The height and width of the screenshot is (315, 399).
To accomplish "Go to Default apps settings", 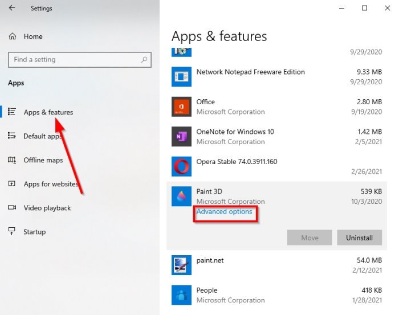I will (x=42, y=136).
